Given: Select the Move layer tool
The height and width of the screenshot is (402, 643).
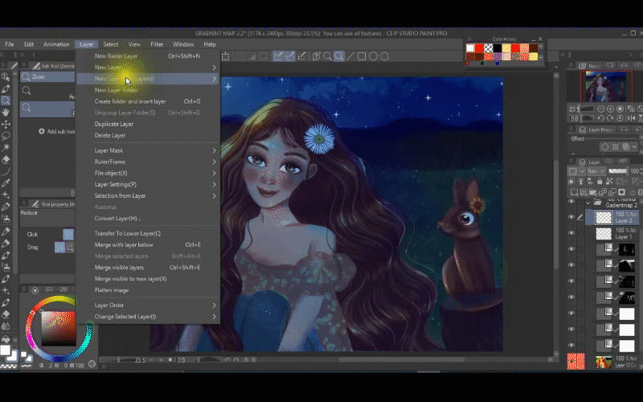Looking at the screenshot, I should pyautogui.click(x=6, y=124).
